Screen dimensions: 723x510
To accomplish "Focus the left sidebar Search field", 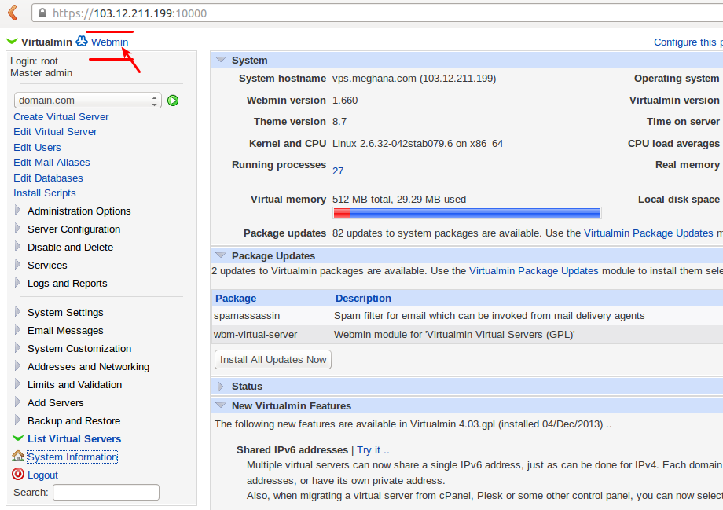I will (x=106, y=492).
